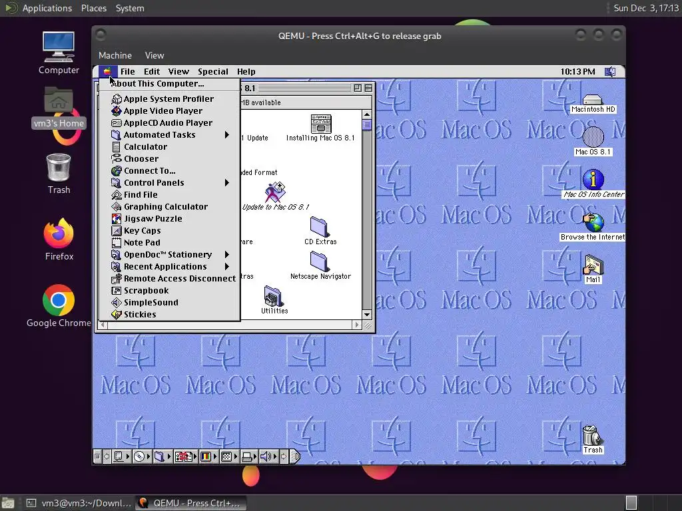Image resolution: width=682 pixels, height=511 pixels.
Task: Expand Control Panels submenu
Action: coord(170,182)
